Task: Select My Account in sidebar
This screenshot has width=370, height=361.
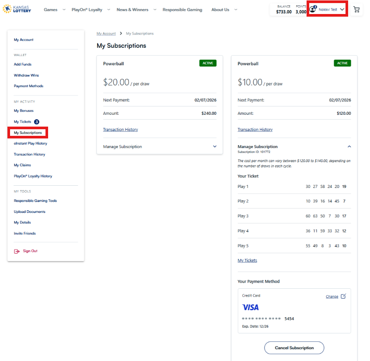Action: click(x=23, y=40)
